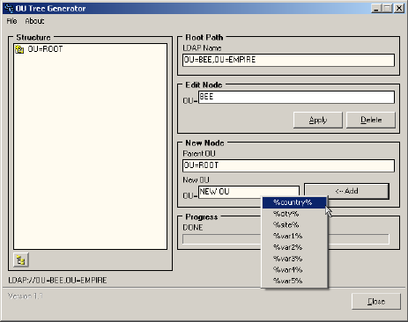408x322 pixels.
Task: Select the OU=ROOT tree node label
Action: tap(45, 49)
